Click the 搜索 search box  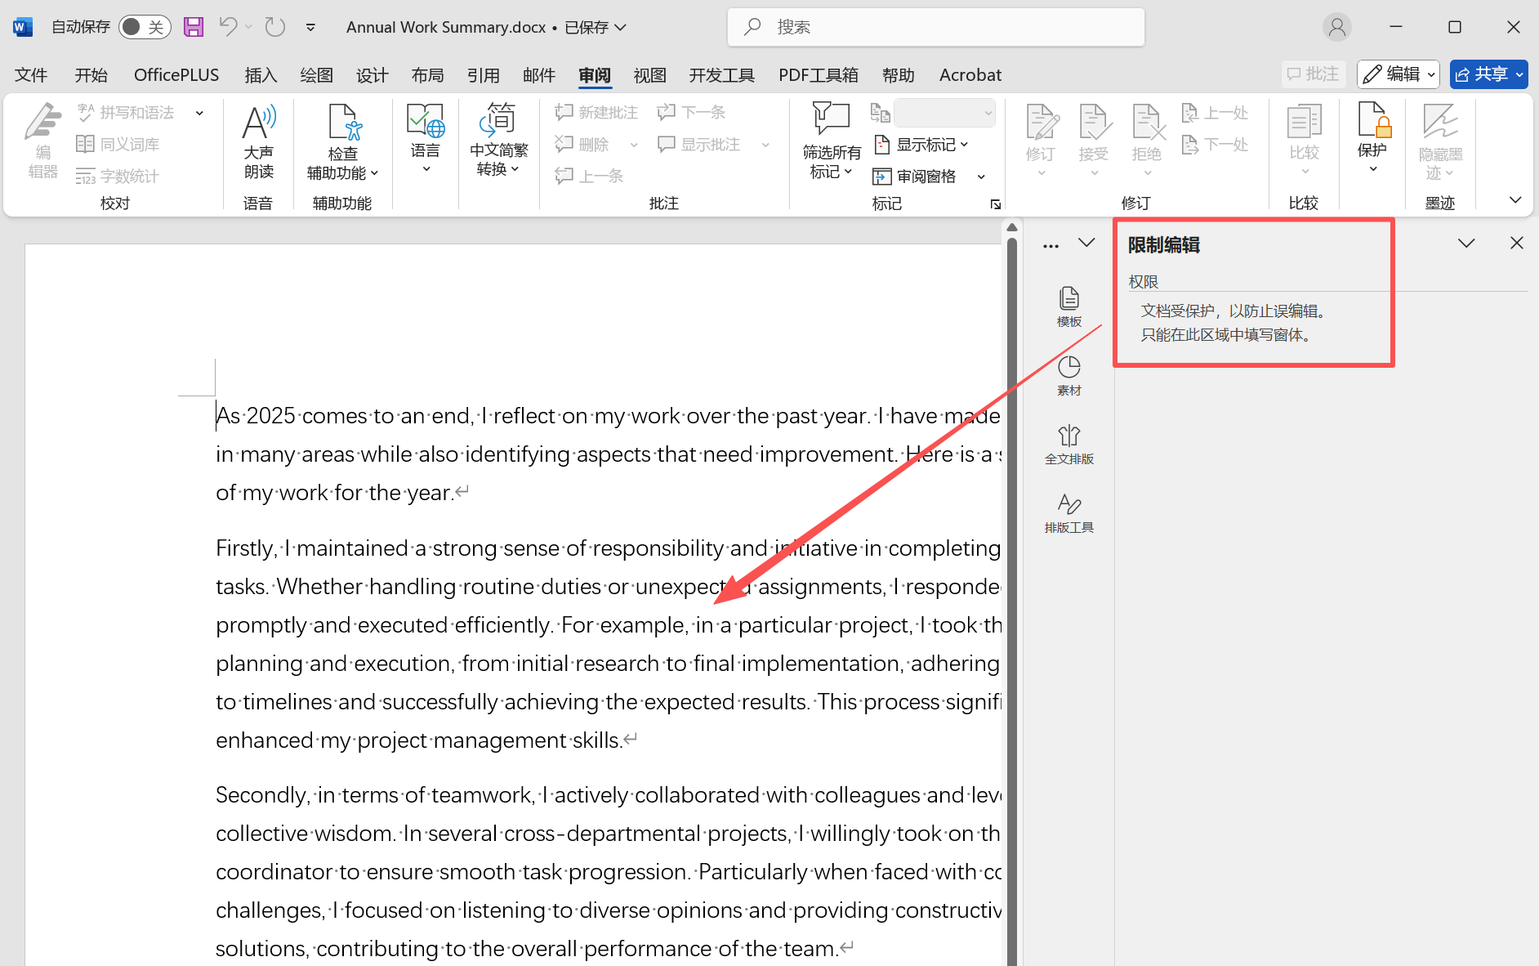click(935, 27)
